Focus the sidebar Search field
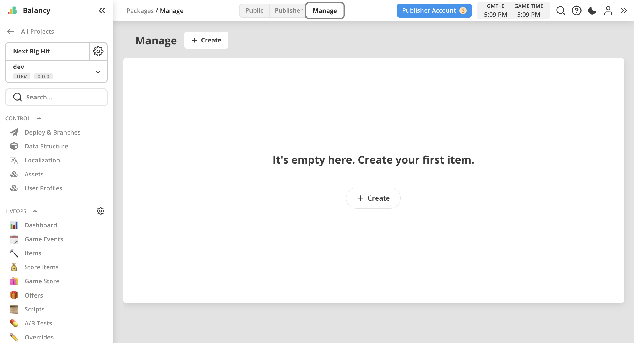 (56, 97)
